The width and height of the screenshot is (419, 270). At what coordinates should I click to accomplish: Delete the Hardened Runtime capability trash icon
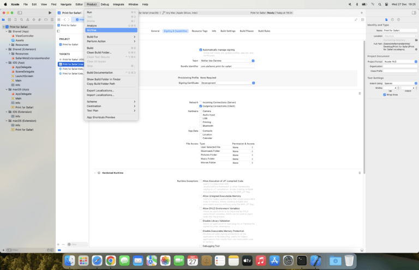click(x=360, y=173)
